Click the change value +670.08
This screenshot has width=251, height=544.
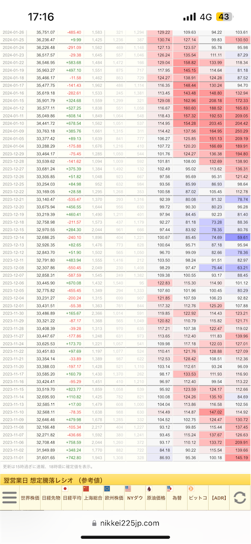(74, 283)
